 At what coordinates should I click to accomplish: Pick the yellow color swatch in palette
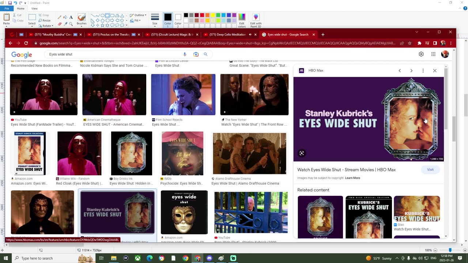point(213,15)
